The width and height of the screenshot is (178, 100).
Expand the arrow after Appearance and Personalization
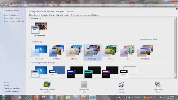[50, 5]
